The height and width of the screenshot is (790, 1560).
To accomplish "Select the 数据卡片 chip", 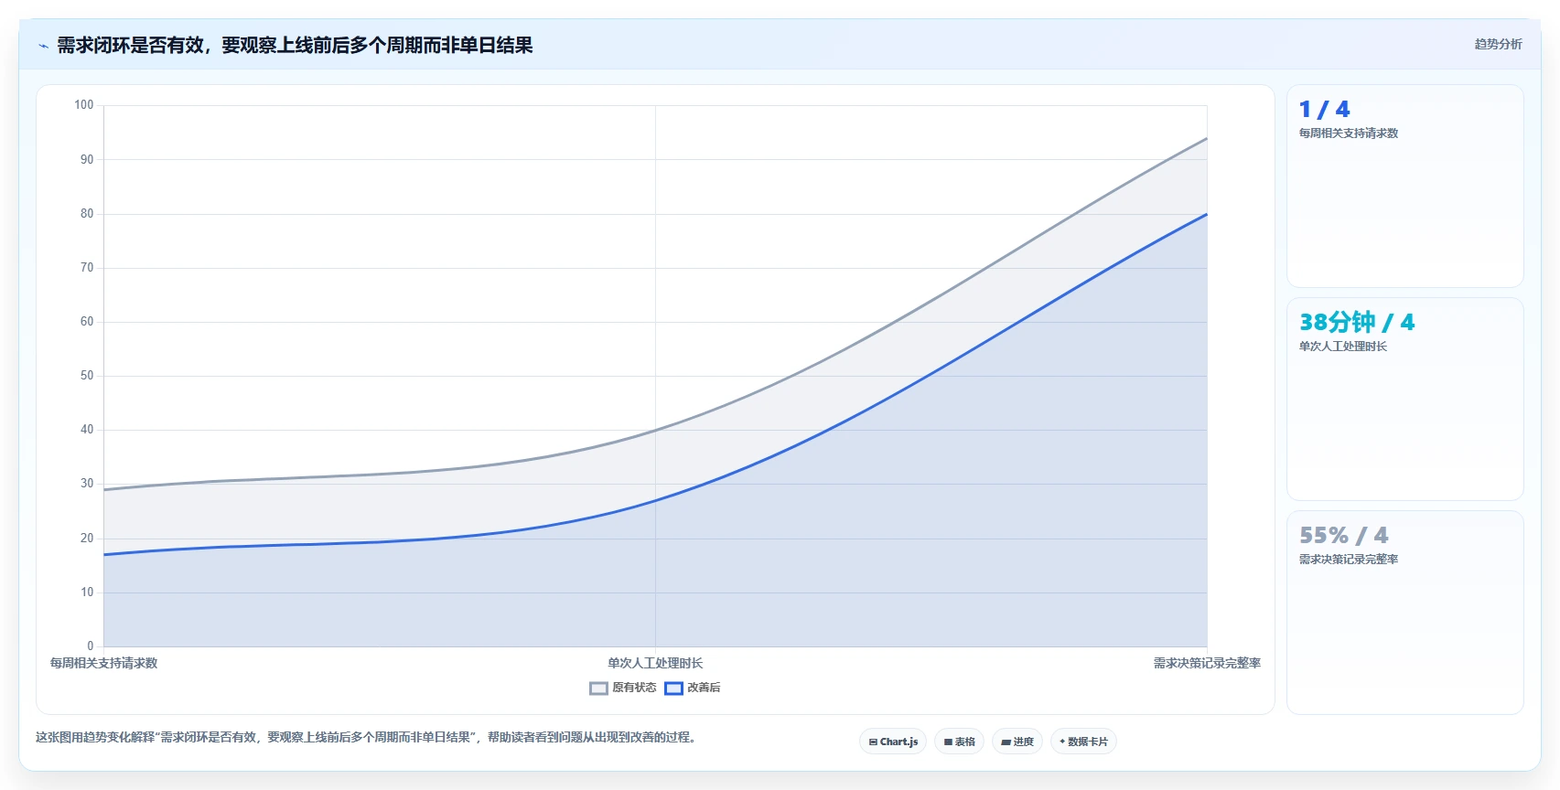I will 1083,742.
